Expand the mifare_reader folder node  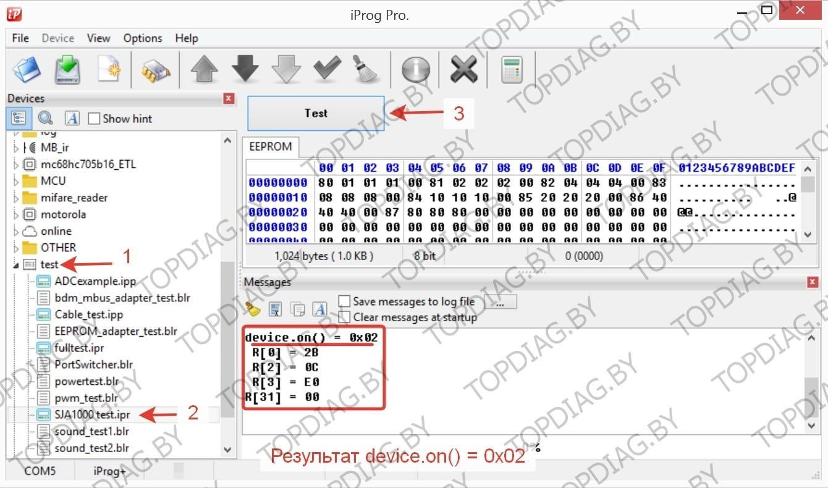coord(16,198)
